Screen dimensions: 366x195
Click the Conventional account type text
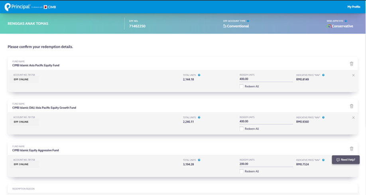click(x=238, y=26)
